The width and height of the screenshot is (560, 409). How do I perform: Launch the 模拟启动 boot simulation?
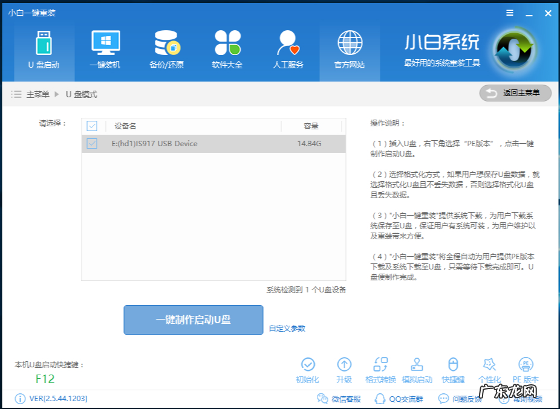(x=417, y=369)
